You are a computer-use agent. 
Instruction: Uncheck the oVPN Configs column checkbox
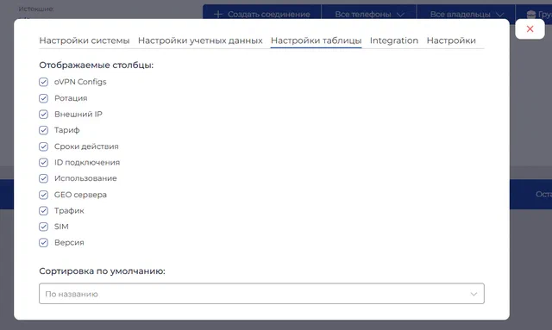pyautogui.click(x=43, y=82)
